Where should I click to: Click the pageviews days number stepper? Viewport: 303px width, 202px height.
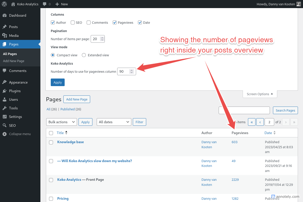coord(131,71)
